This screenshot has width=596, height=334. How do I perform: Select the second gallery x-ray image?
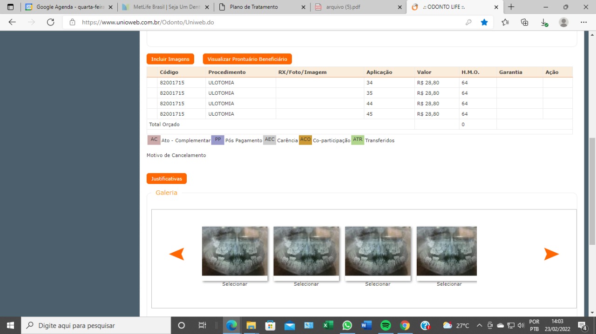tap(306, 251)
